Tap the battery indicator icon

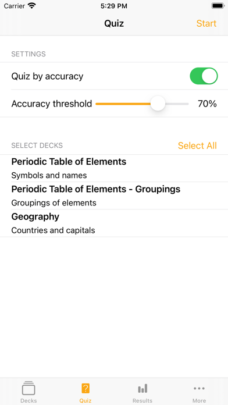pos(218,6)
